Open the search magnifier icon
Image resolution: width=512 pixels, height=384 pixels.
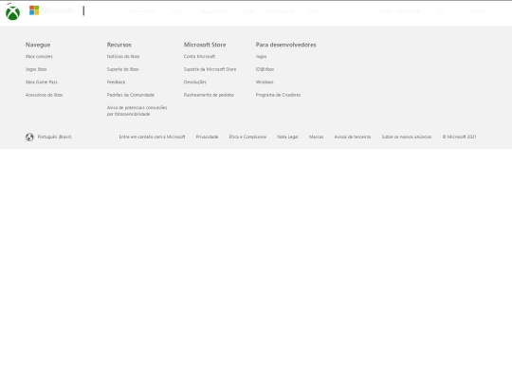point(440,11)
